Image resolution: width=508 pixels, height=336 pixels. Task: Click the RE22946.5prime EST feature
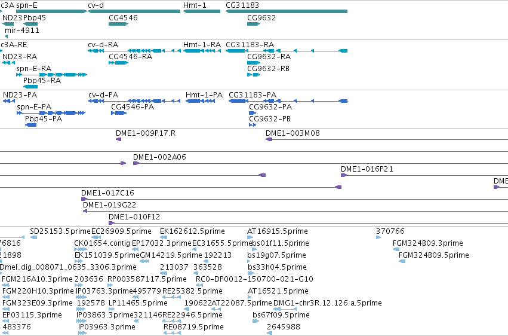tap(172, 322)
